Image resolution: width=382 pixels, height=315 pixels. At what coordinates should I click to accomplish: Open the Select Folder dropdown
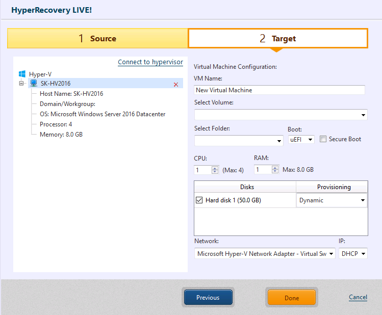point(239,141)
